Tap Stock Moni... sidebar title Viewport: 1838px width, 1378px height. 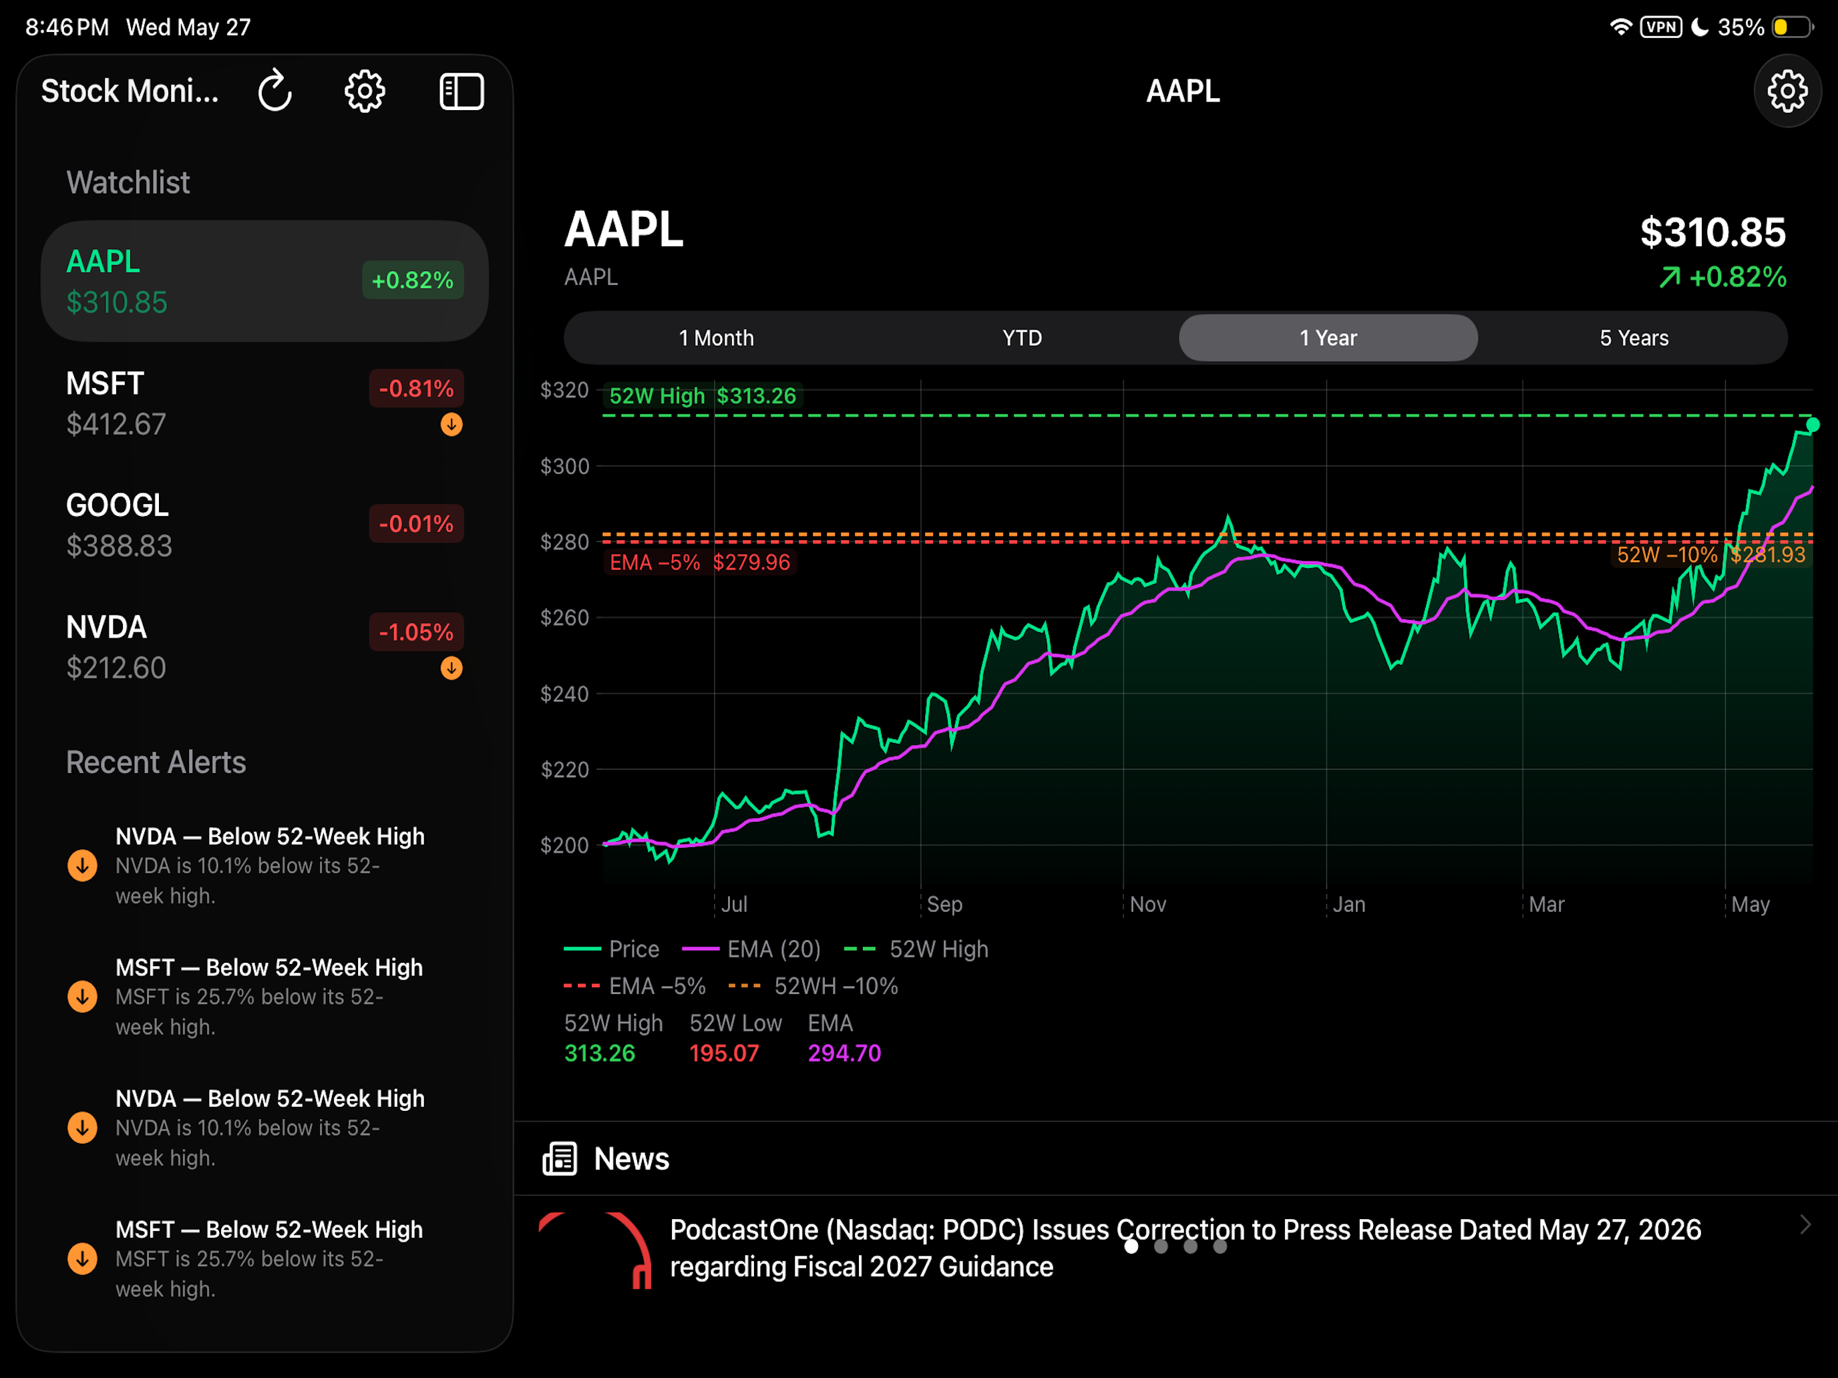tap(130, 91)
